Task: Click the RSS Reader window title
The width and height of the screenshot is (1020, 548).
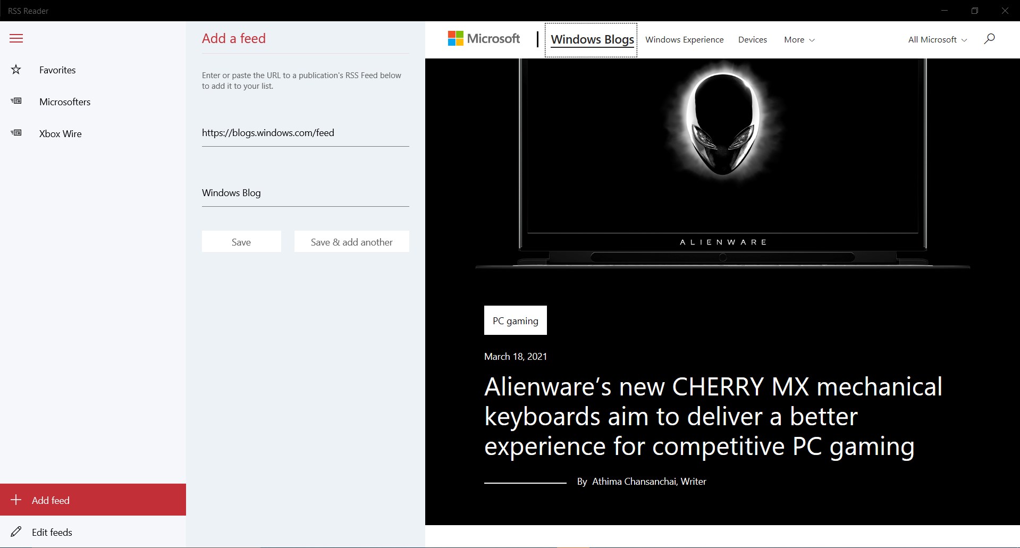Action: point(28,11)
